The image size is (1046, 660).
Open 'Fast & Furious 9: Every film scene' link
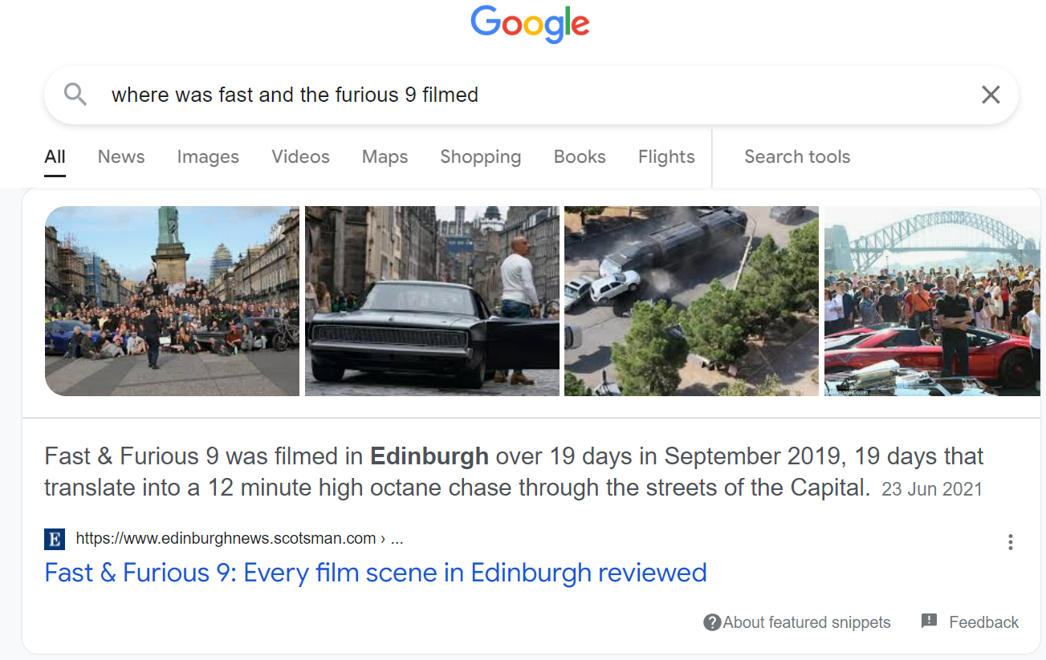(376, 573)
